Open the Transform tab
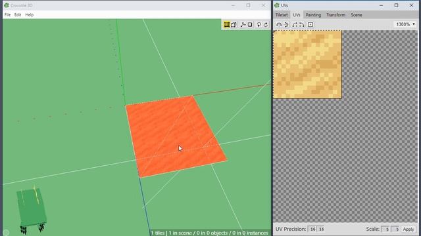The image size is (421, 236). pyautogui.click(x=336, y=15)
